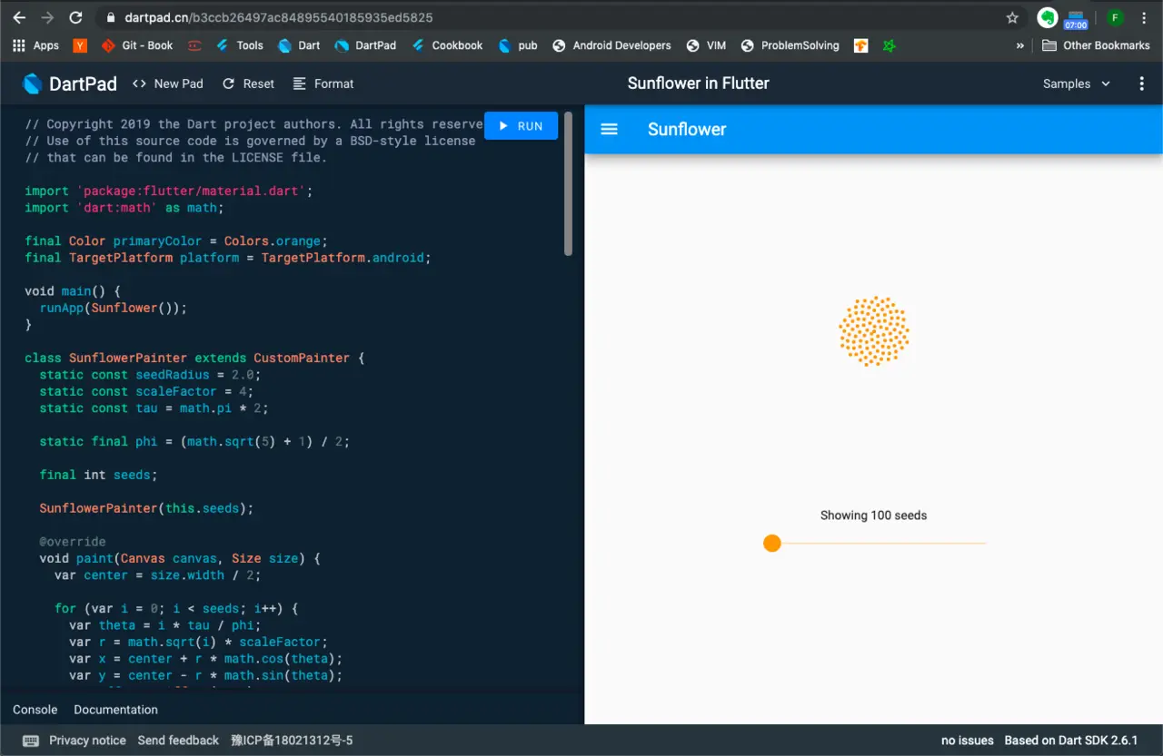Open the Other Bookmarks folder

(x=1096, y=45)
